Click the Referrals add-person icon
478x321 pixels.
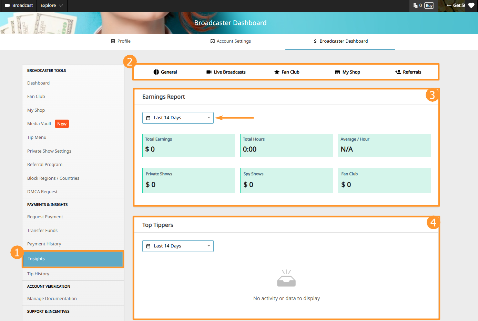click(x=398, y=72)
